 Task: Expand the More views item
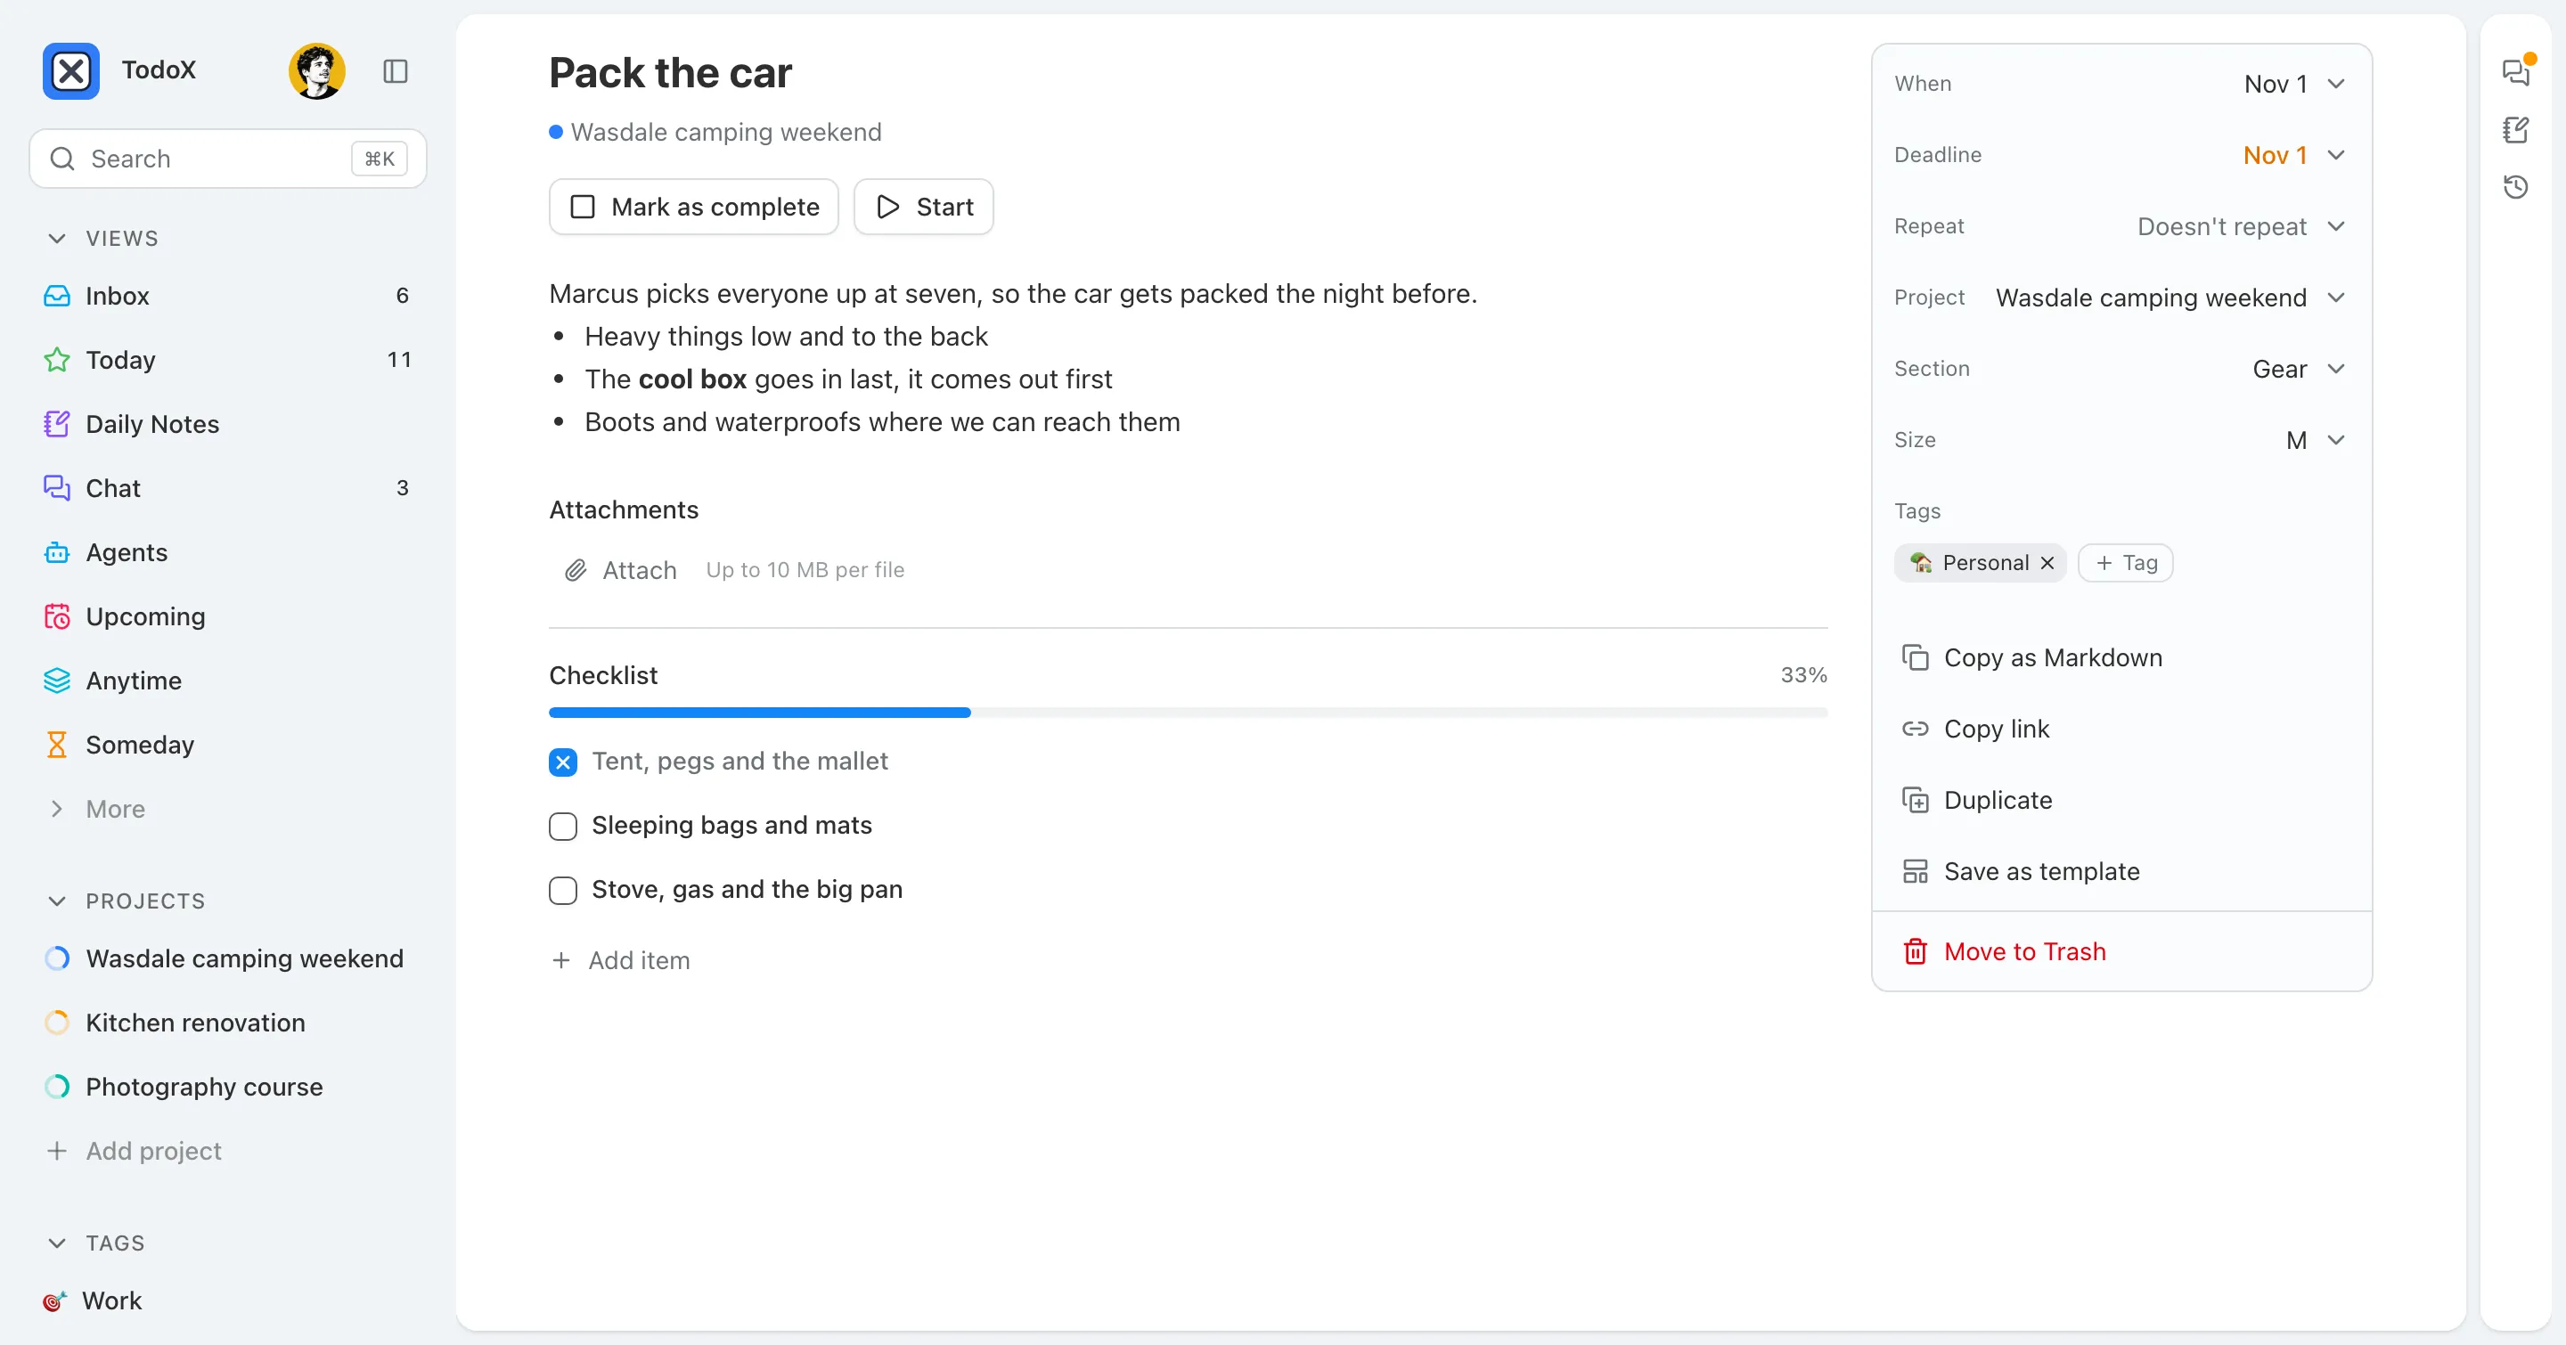228,810
